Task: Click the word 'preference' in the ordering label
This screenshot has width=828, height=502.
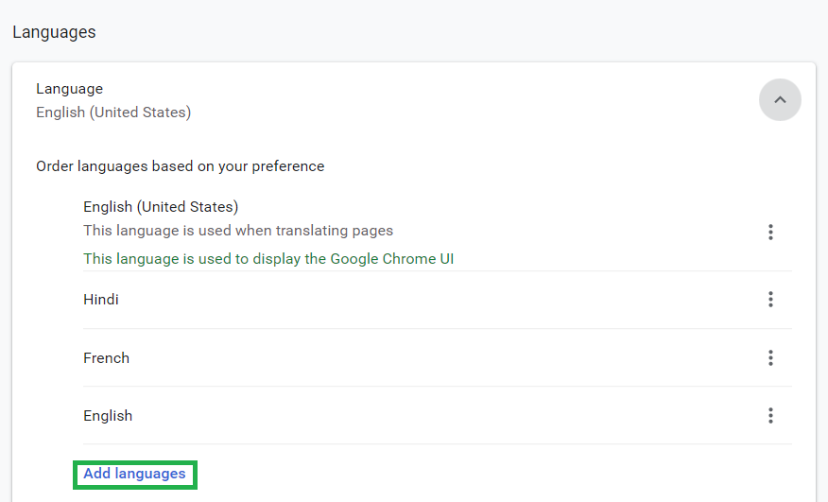Action: pyautogui.click(x=289, y=166)
